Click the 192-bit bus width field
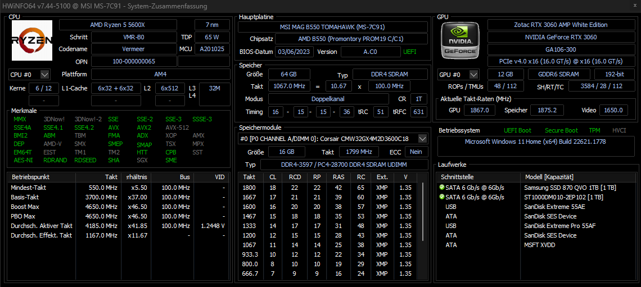641x287 pixels. (x=614, y=75)
